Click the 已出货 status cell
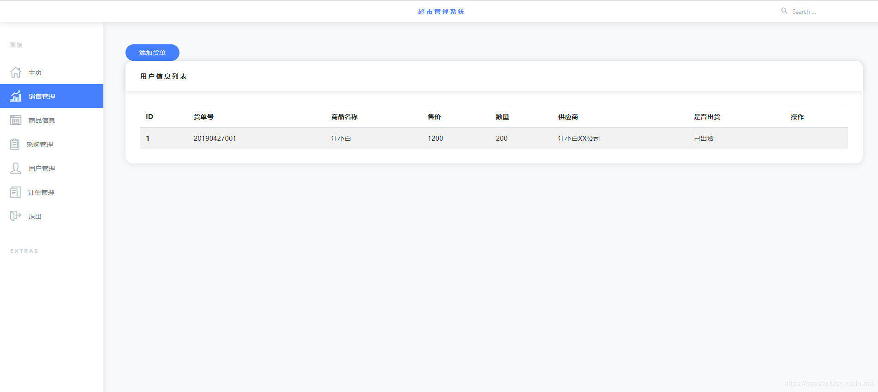 704,139
